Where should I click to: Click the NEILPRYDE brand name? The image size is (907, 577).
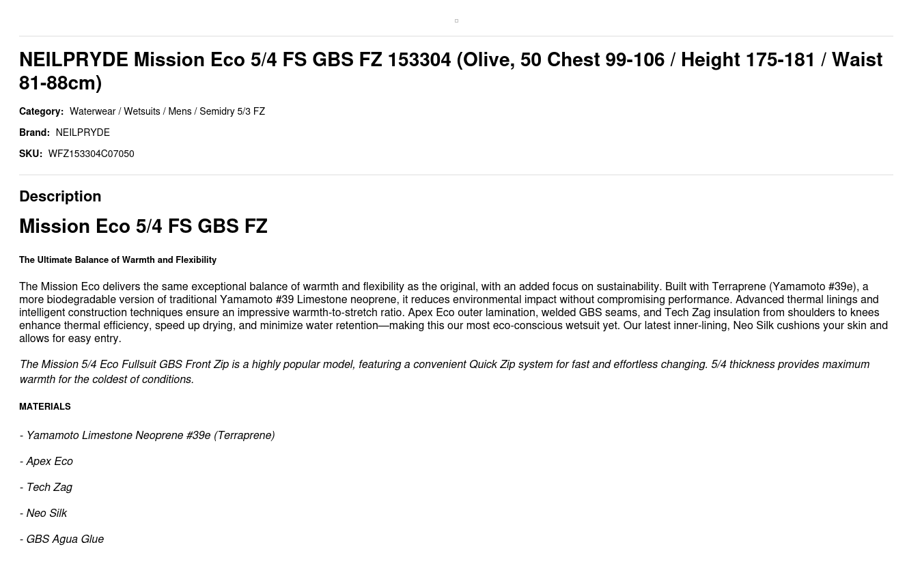pos(83,132)
